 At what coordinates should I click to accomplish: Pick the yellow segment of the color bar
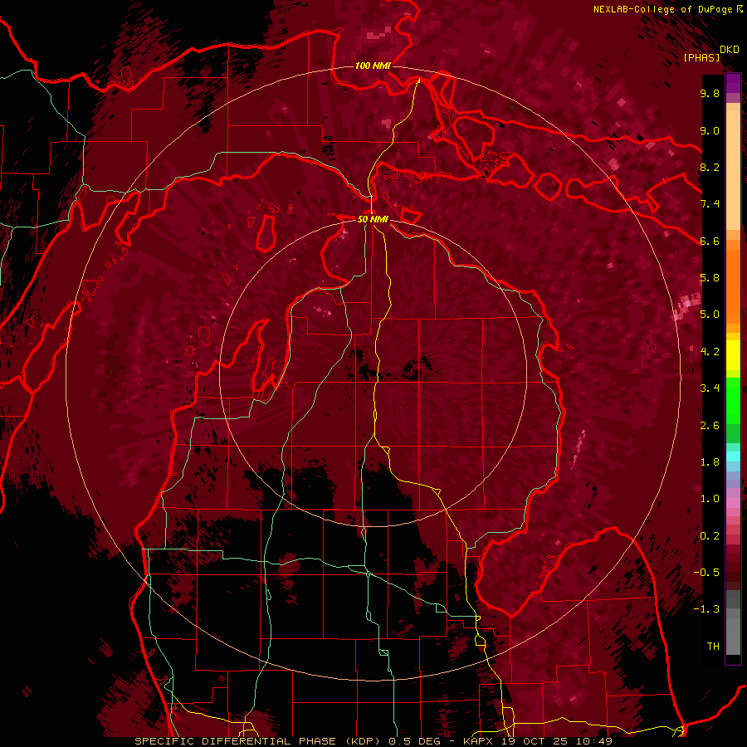pos(733,355)
